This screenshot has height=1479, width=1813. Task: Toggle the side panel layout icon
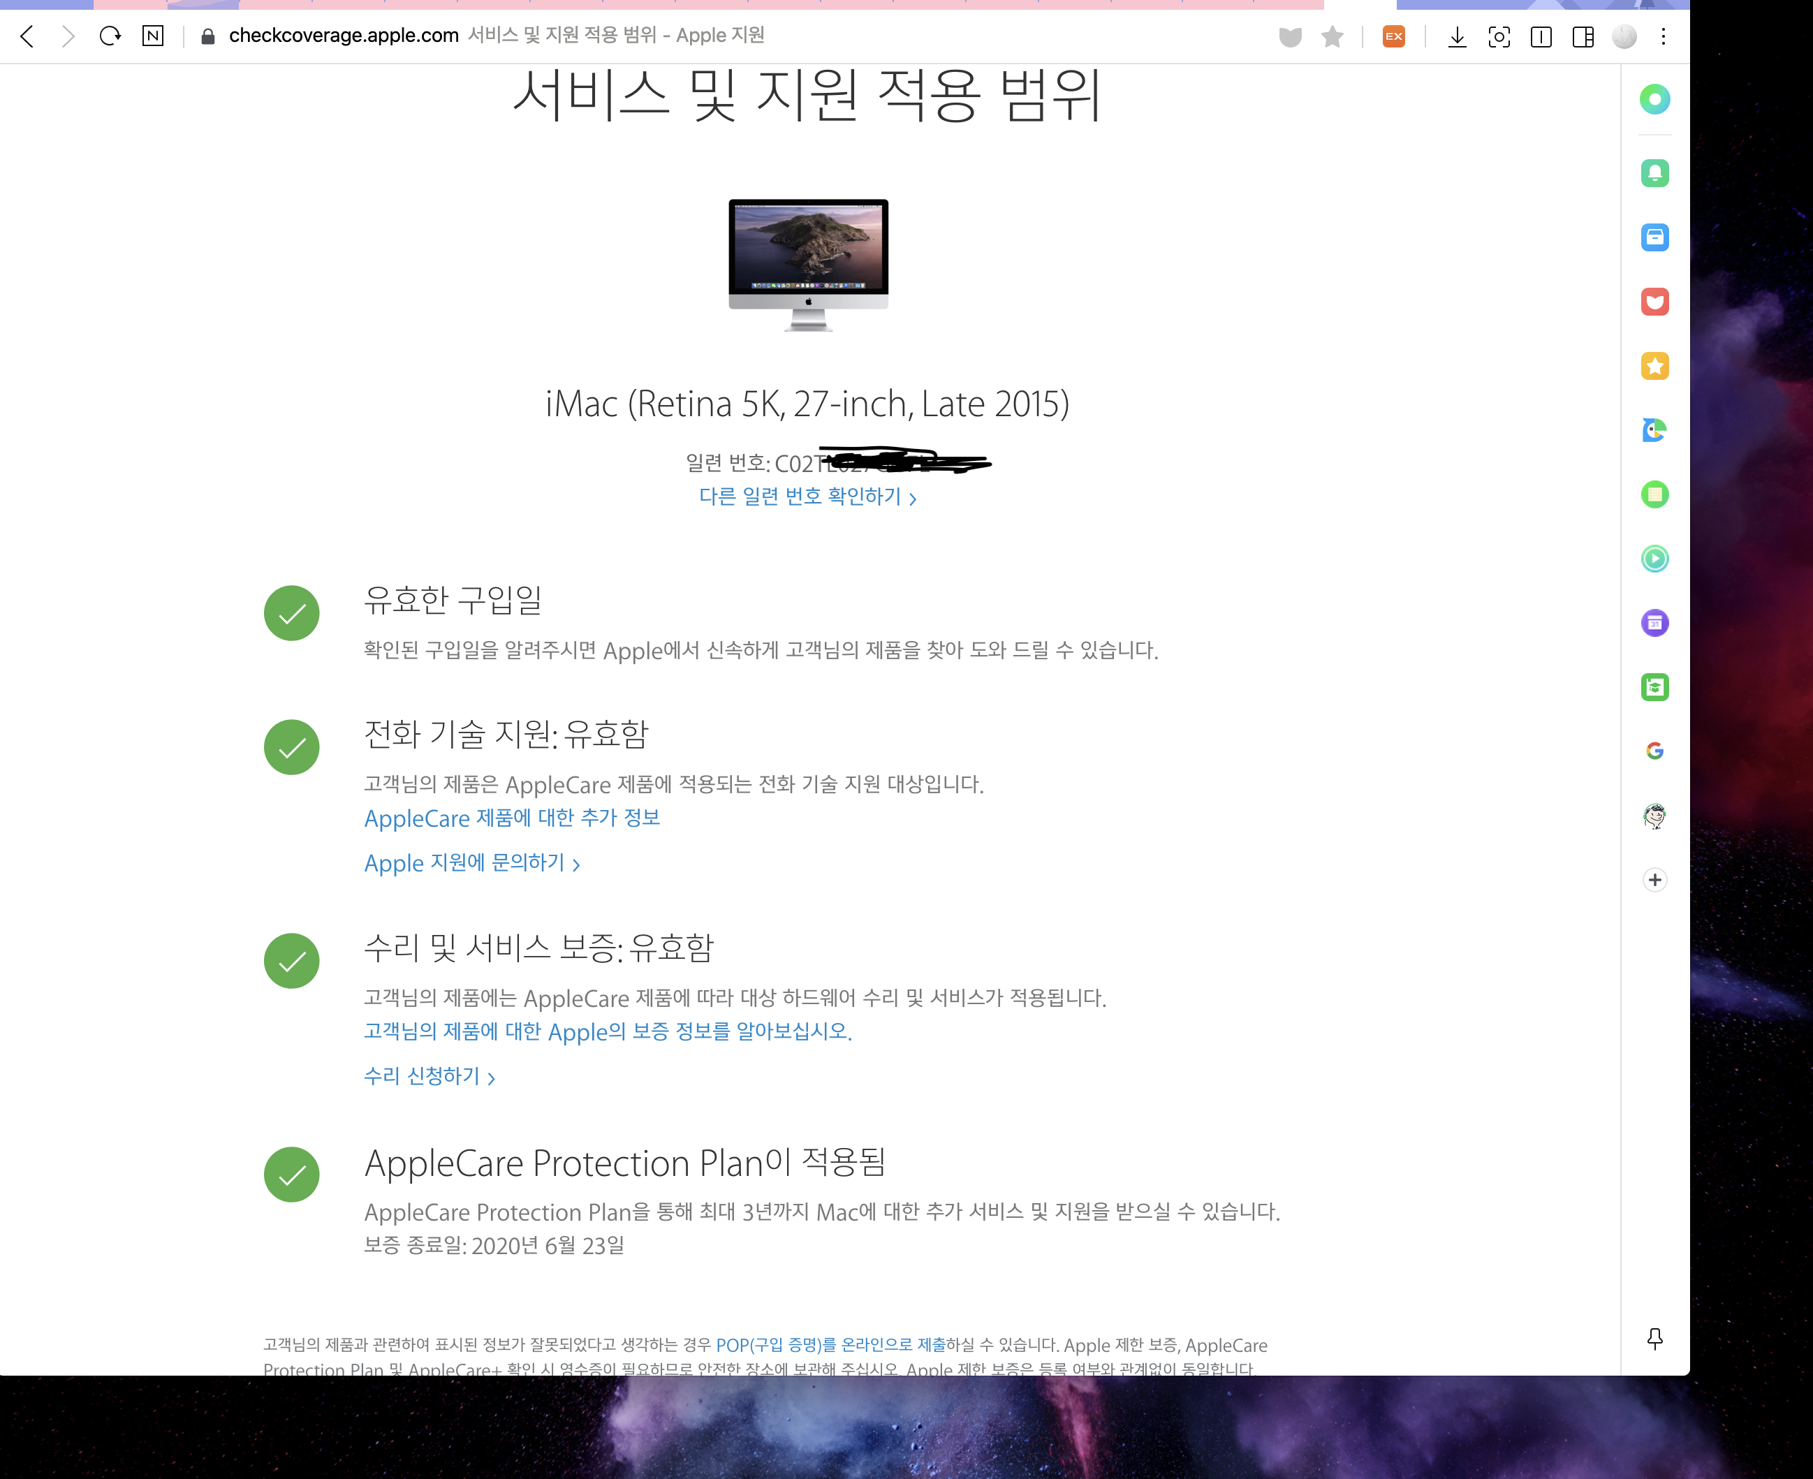1583,36
